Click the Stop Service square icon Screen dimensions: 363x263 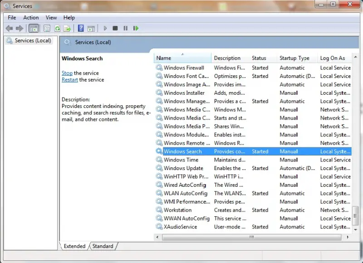pyautogui.click(x=115, y=28)
